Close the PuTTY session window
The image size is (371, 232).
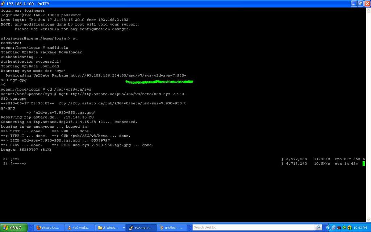[367, 4]
